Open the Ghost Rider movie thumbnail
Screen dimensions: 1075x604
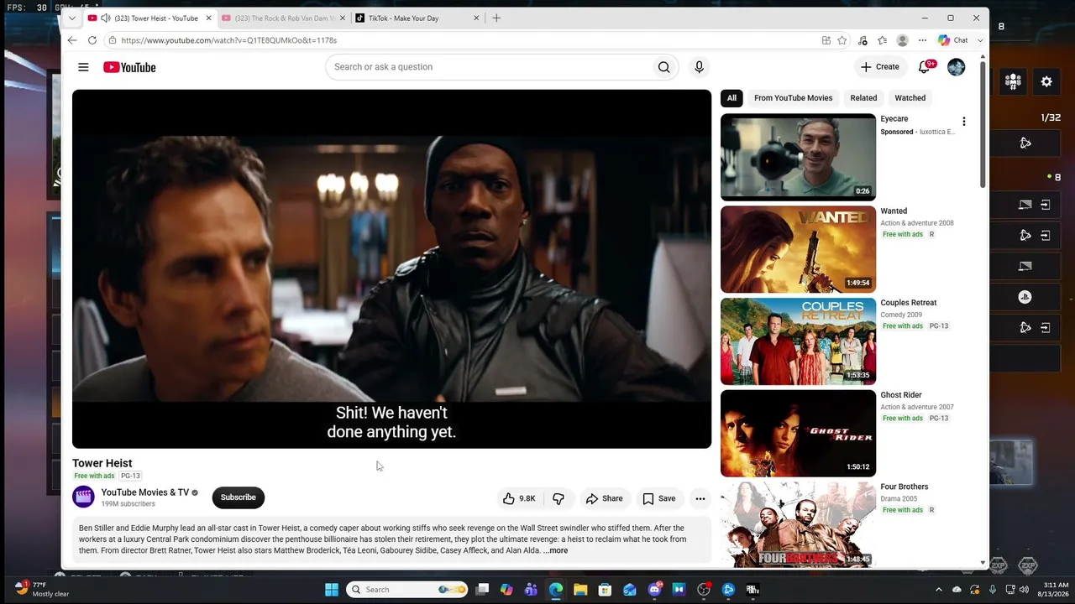[x=798, y=433]
